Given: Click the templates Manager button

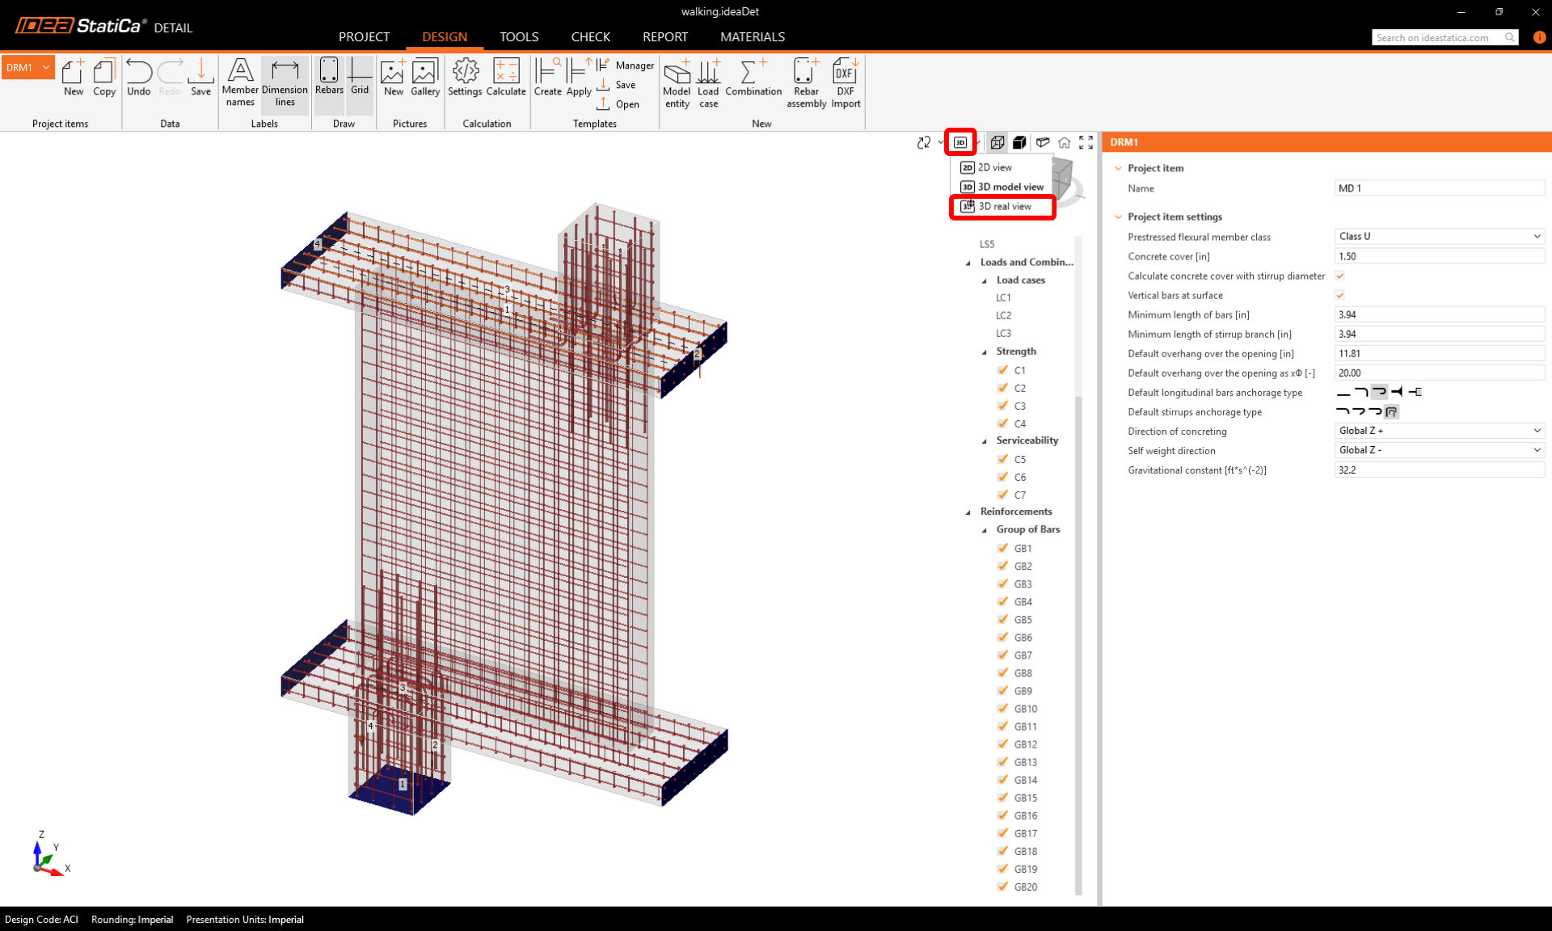Looking at the screenshot, I should point(626,65).
